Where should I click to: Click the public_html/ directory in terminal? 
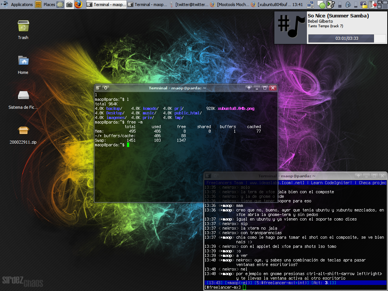point(188,113)
